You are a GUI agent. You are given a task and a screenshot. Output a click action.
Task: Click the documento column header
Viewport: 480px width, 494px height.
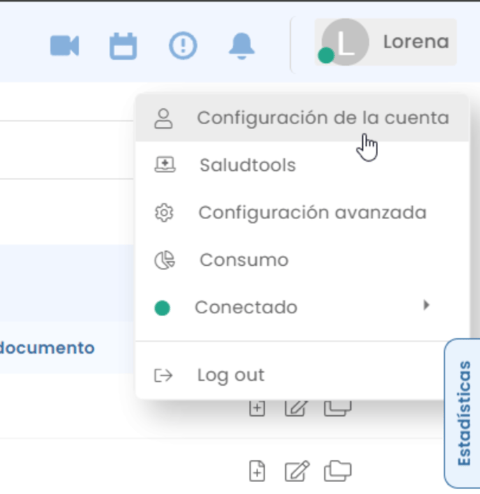47,347
